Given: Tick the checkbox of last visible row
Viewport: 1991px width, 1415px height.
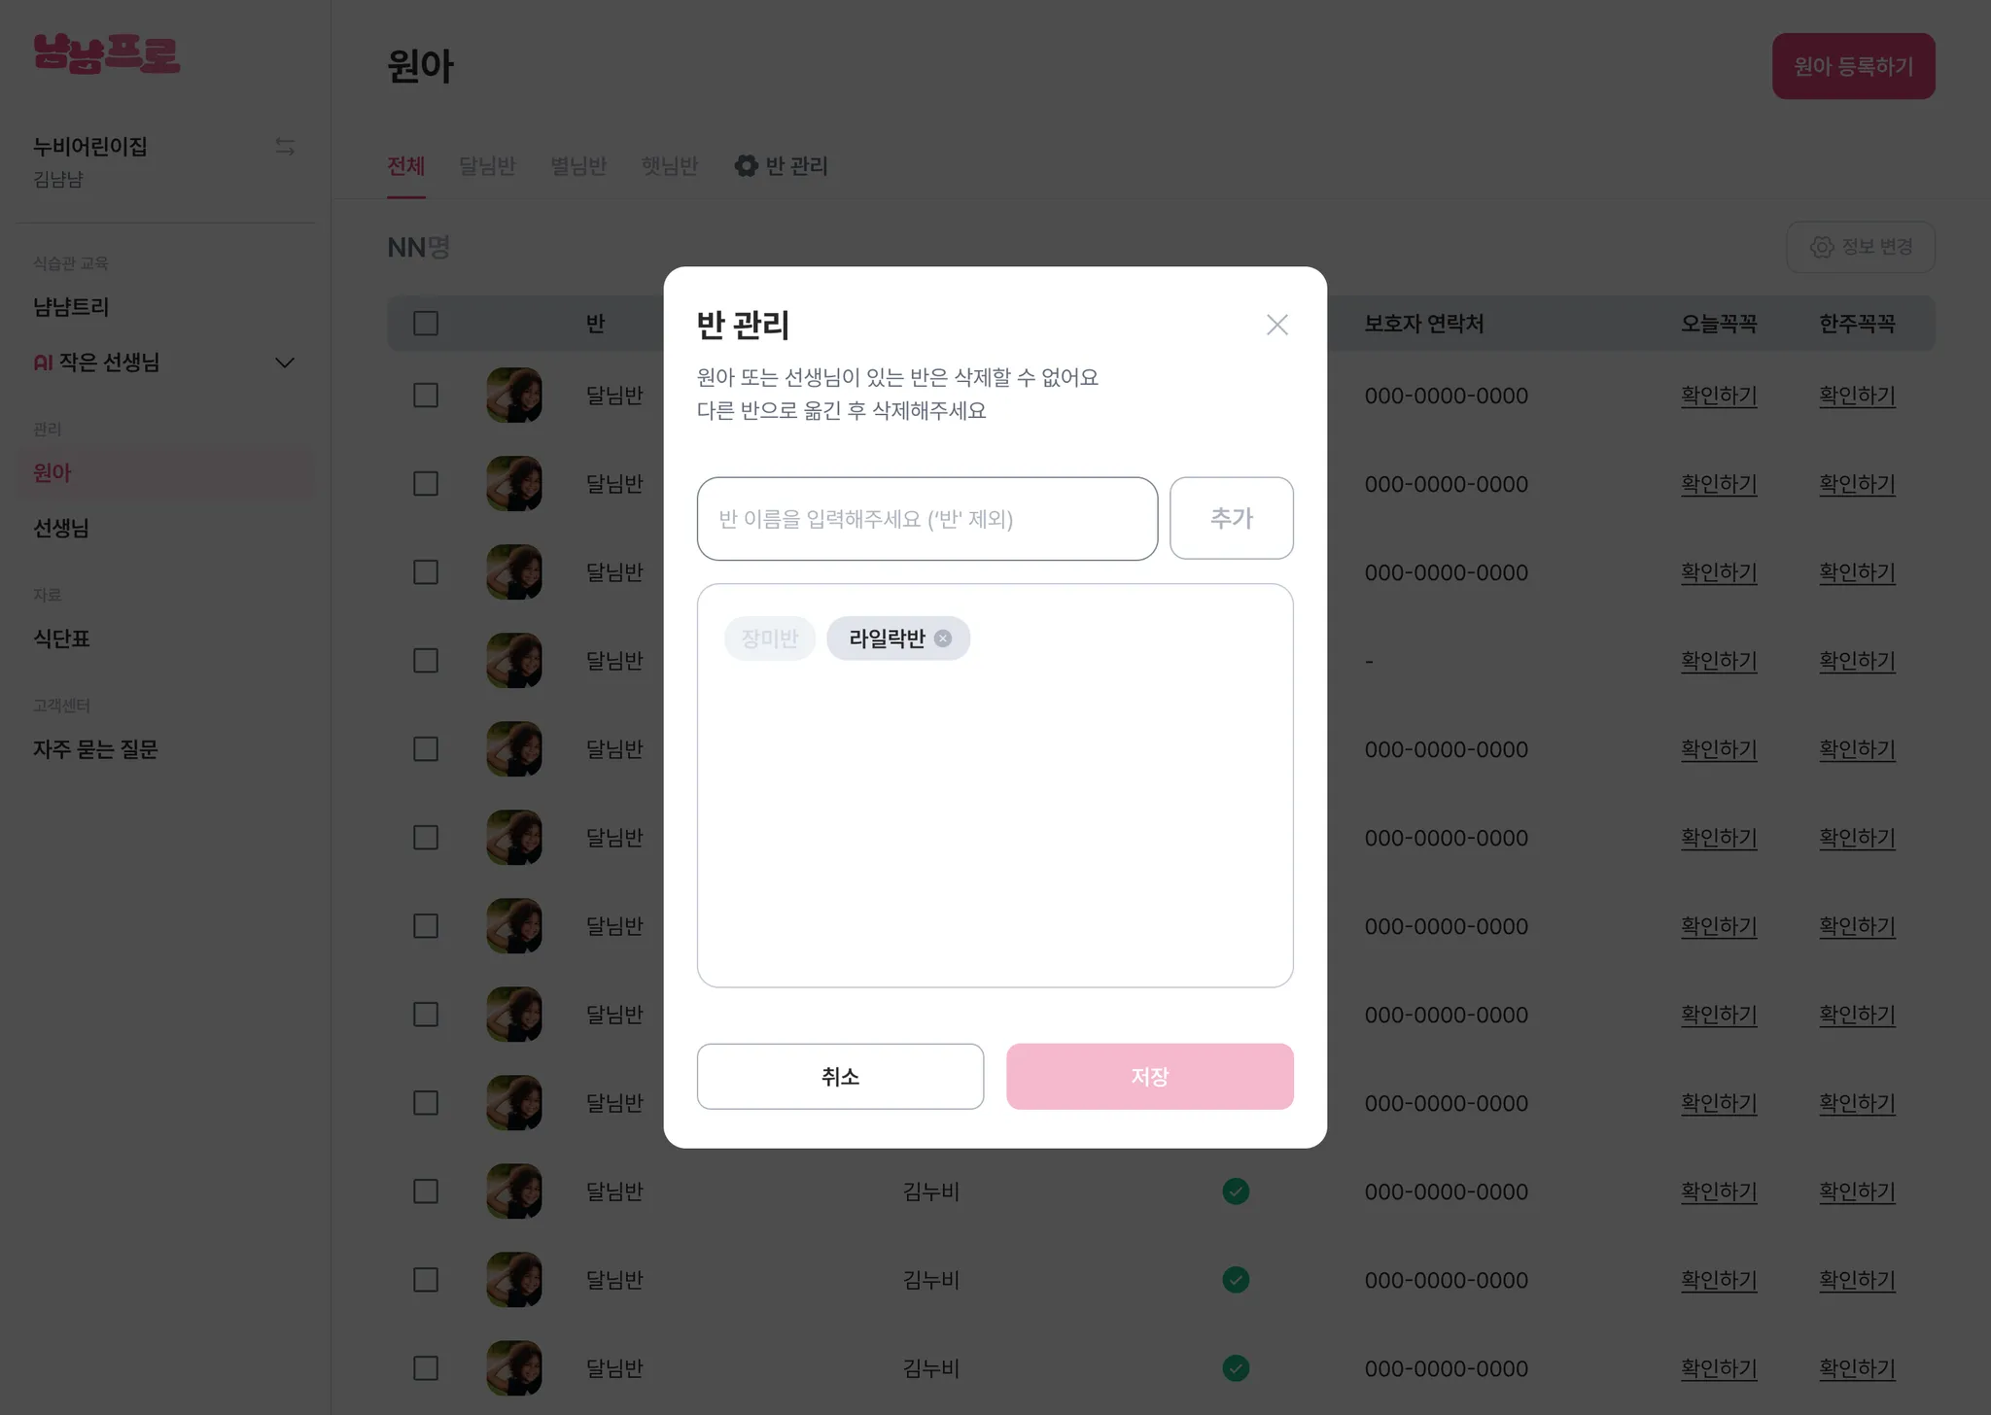Looking at the screenshot, I should click(x=426, y=1368).
